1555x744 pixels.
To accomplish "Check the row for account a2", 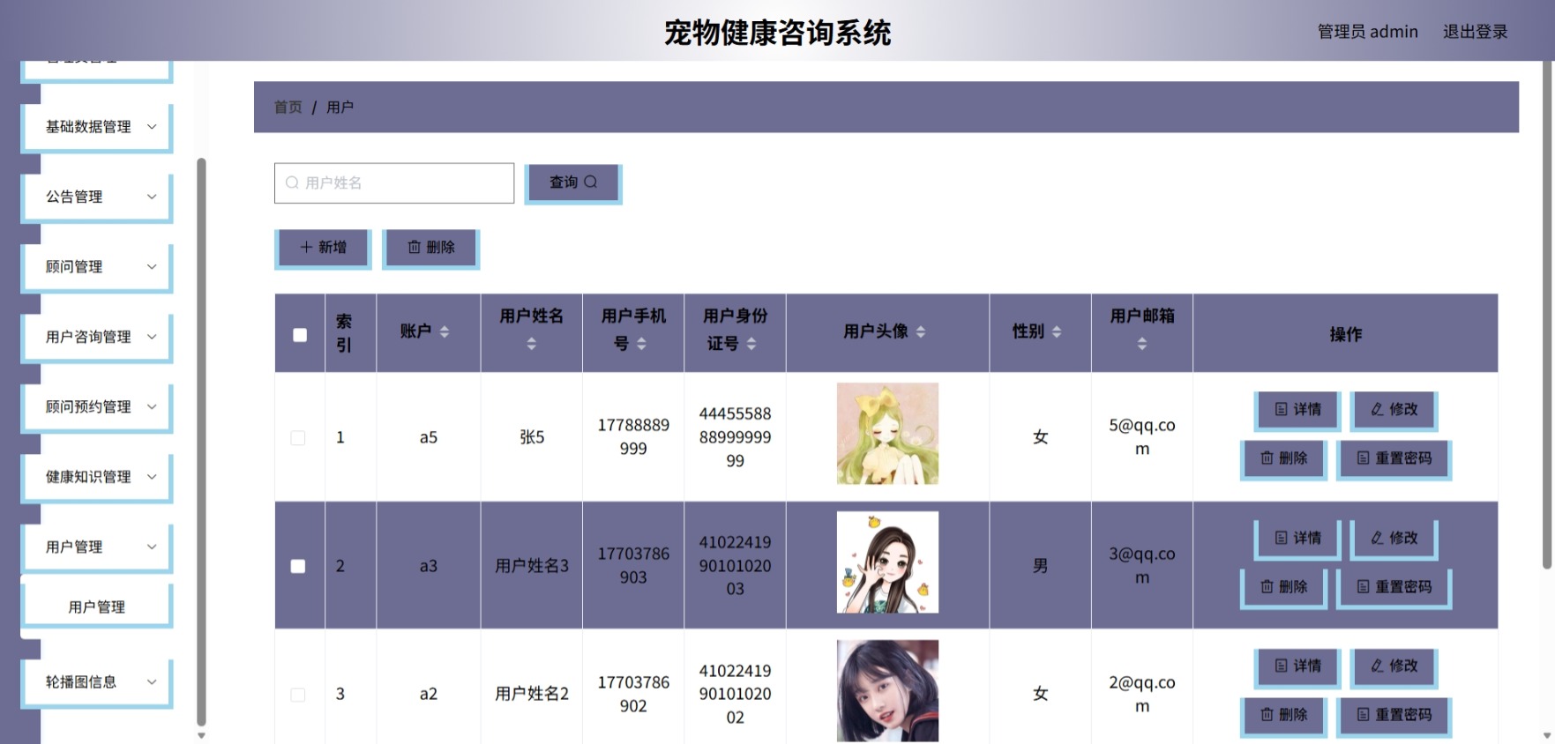I will coord(298,695).
